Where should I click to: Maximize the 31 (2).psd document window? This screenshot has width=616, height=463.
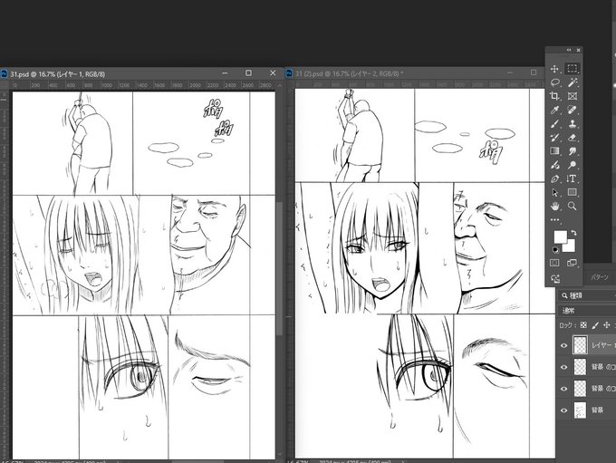(533, 72)
